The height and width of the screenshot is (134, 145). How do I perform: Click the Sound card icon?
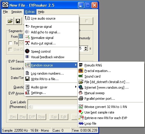(x=81, y=76)
